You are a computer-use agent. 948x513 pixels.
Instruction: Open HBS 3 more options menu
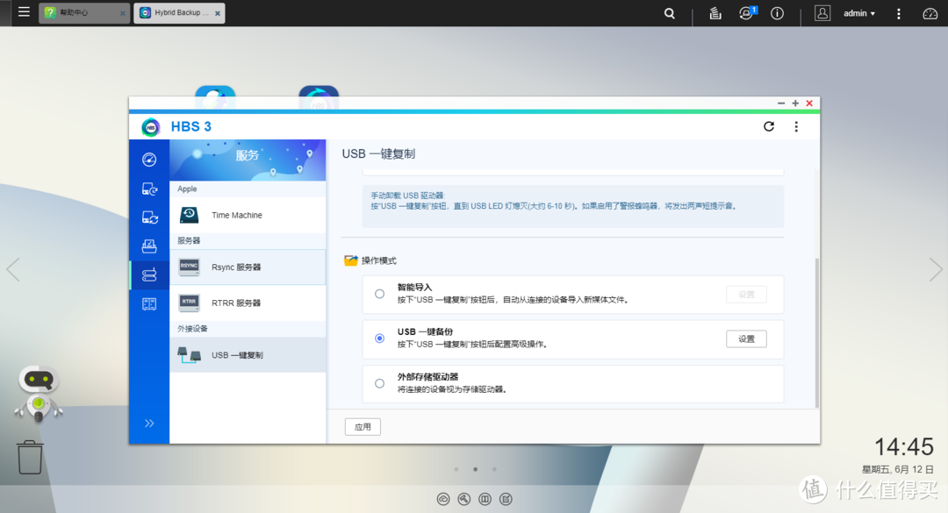coord(796,126)
